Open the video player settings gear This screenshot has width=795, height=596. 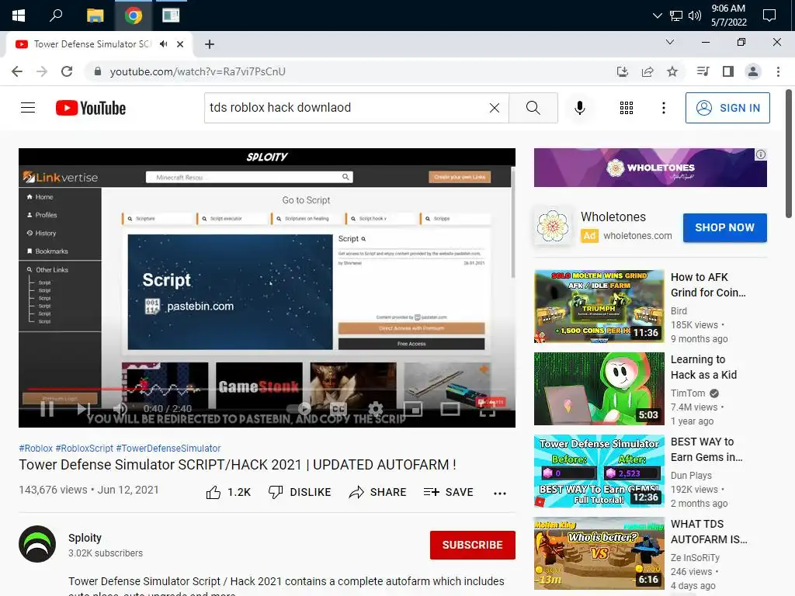376,408
